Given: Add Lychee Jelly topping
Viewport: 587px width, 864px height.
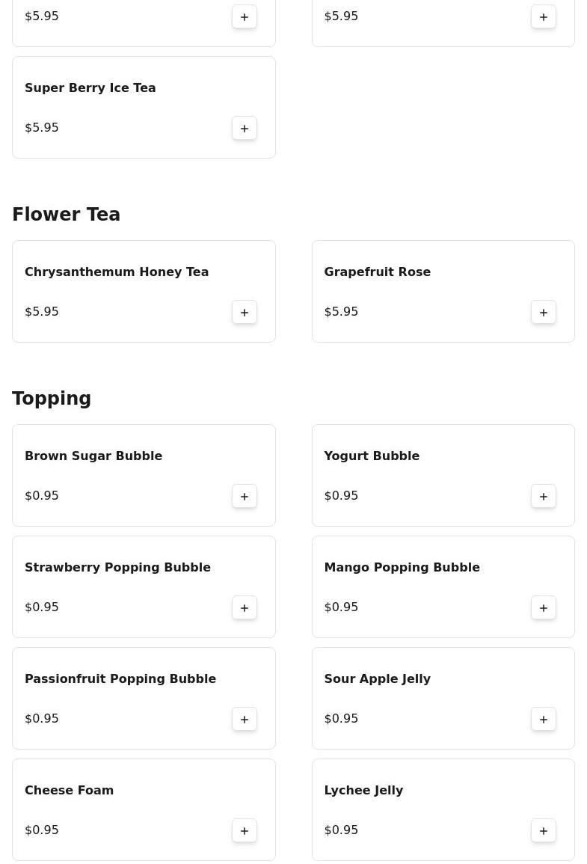Looking at the screenshot, I should point(544,830).
